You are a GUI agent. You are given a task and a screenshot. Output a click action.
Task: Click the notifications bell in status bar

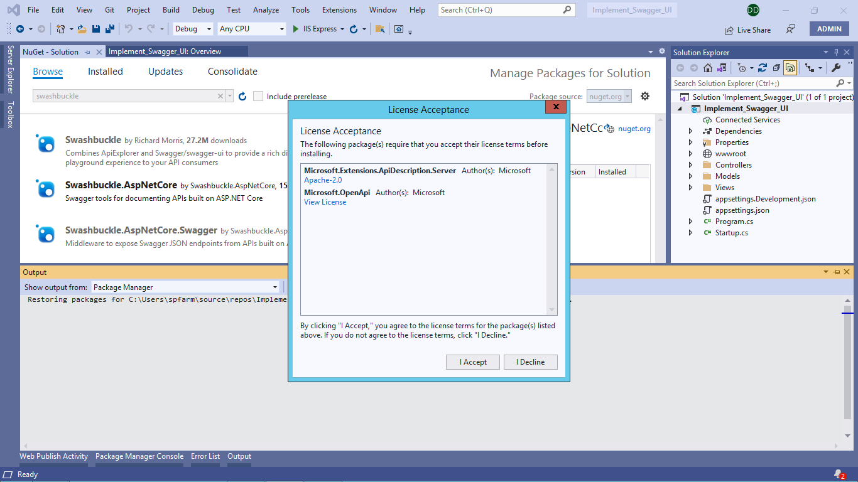click(838, 474)
